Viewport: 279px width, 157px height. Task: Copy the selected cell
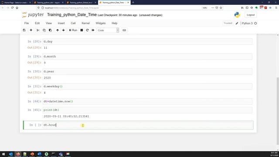click(44, 30)
